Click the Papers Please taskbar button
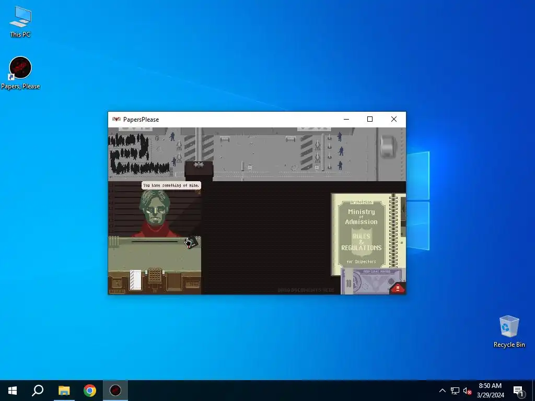The height and width of the screenshot is (401, 535). (x=115, y=391)
